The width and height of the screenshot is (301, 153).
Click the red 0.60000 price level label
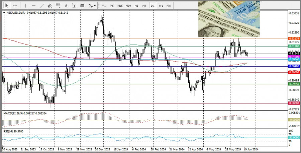[294, 72]
